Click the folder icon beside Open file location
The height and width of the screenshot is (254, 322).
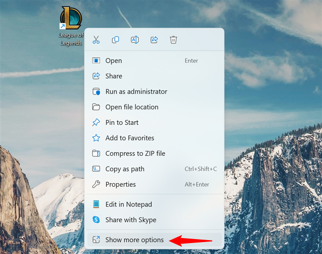click(96, 107)
